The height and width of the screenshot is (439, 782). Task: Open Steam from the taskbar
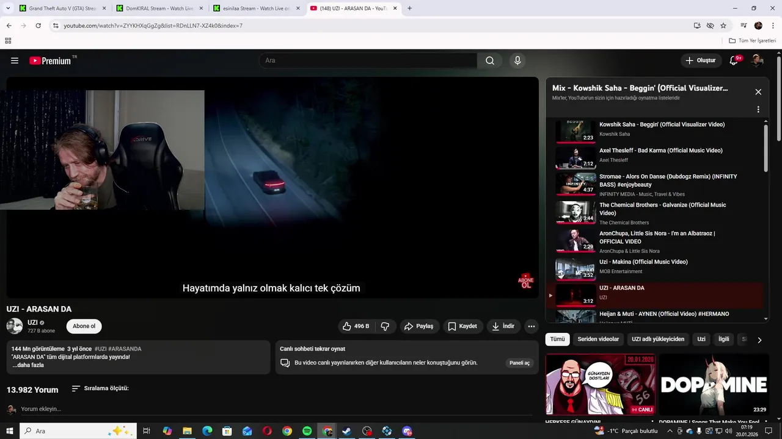(346, 431)
